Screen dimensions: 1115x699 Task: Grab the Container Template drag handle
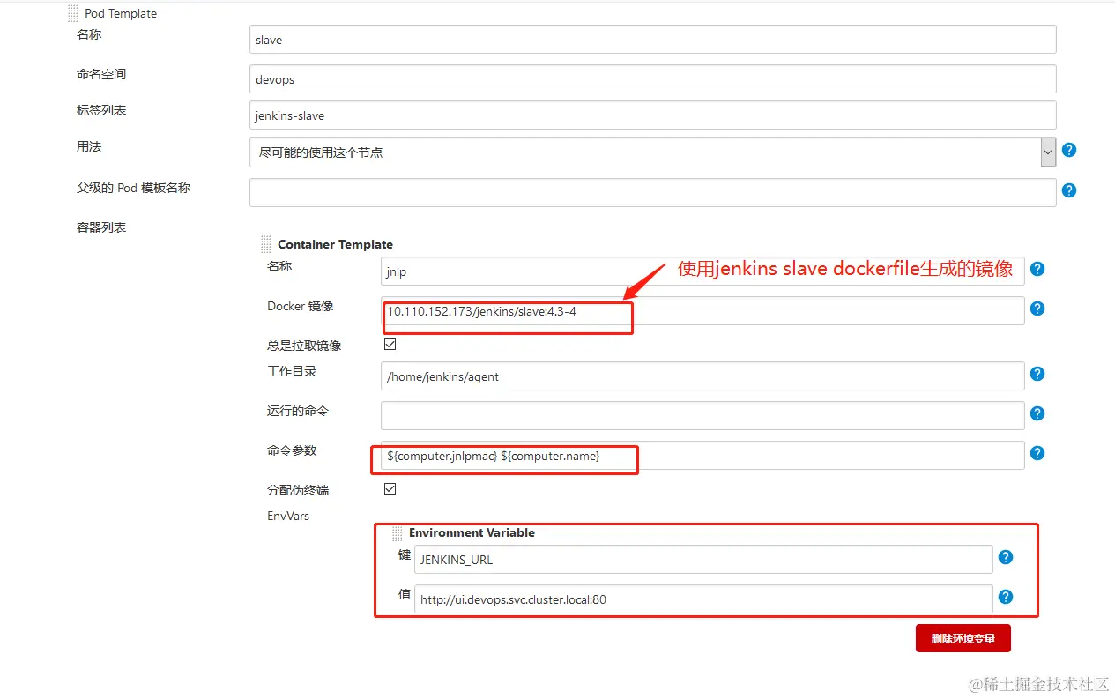265,244
